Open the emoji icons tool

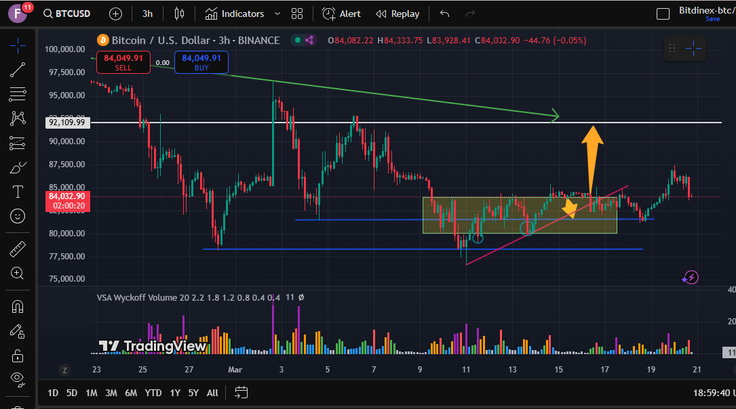tap(18, 216)
